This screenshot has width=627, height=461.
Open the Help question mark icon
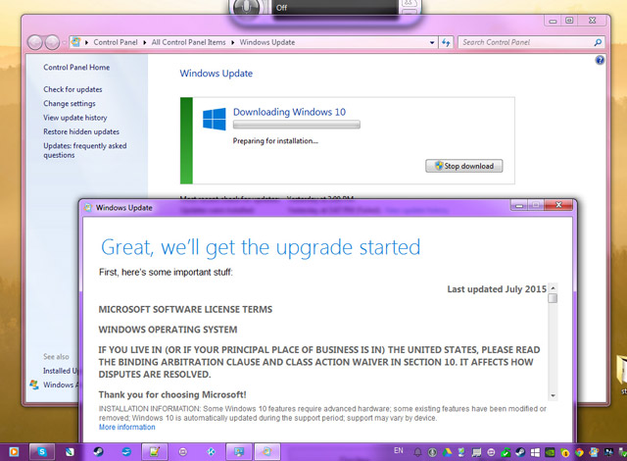click(600, 61)
